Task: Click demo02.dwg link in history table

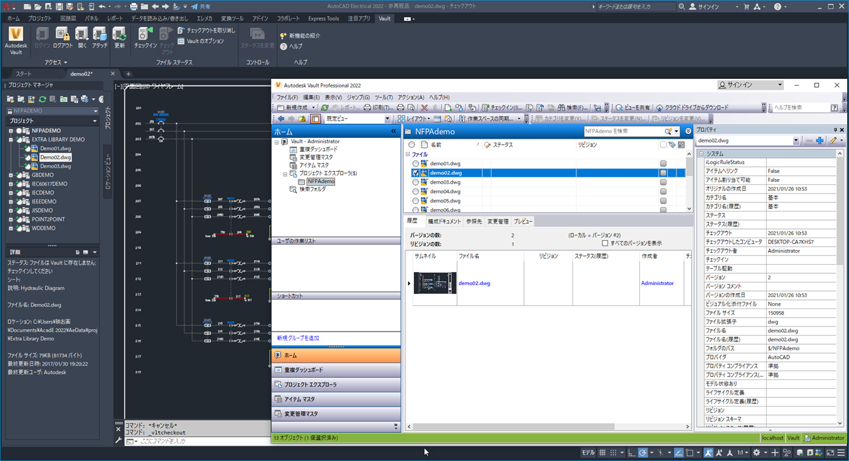Action: [476, 283]
